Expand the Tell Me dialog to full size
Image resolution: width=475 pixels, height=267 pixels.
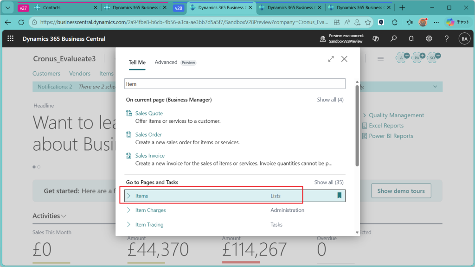[x=331, y=59]
